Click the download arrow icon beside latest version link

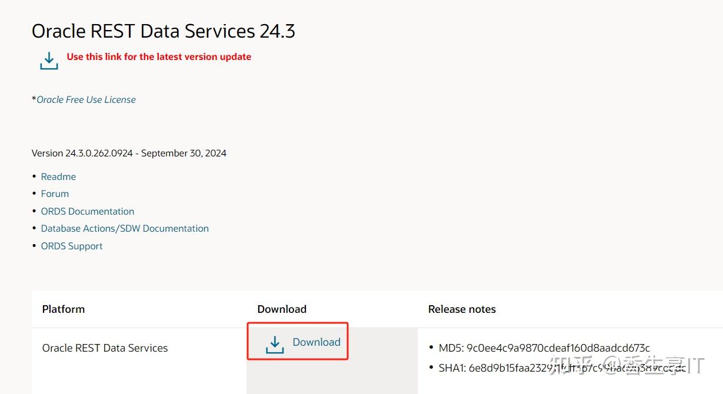click(49, 61)
